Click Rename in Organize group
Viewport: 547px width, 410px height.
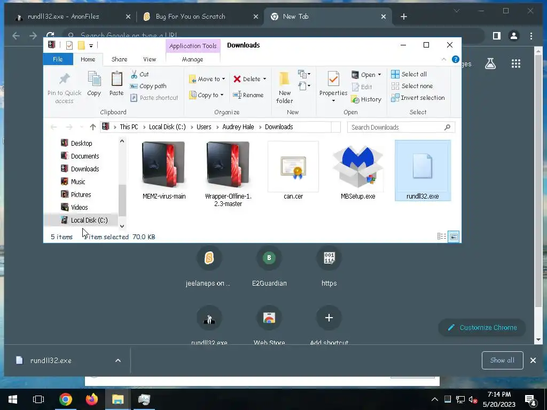click(x=248, y=95)
